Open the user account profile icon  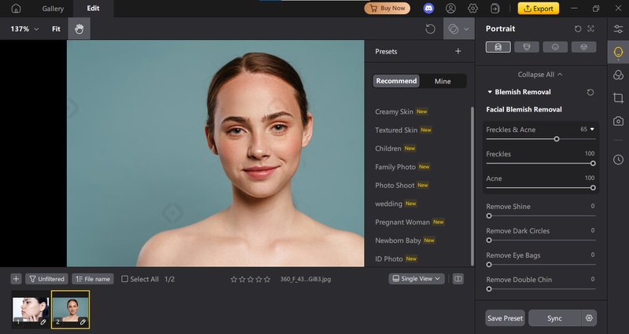coord(451,9)
